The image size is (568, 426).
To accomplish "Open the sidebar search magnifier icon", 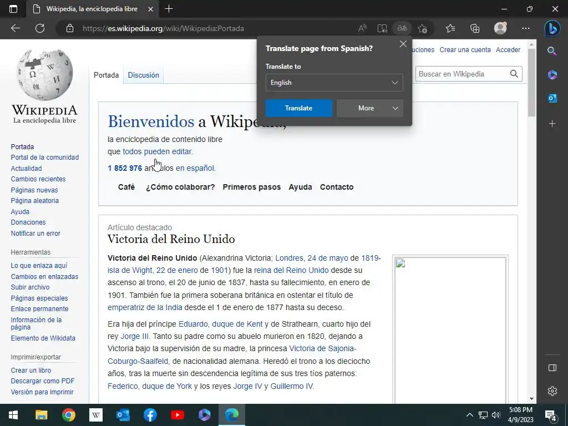I will click(552, 51).
